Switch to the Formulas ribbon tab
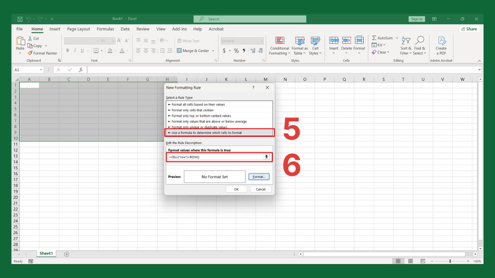This screenshot has width=495, height=278. coord(105,29)
